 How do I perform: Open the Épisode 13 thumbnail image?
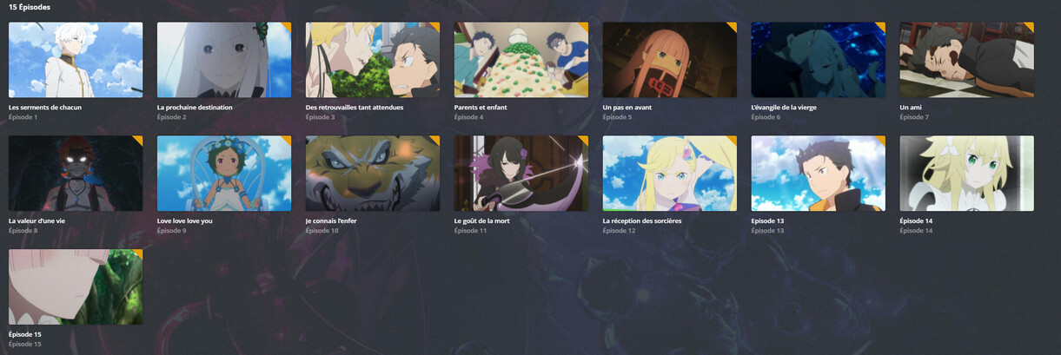(x=819, y=174)
